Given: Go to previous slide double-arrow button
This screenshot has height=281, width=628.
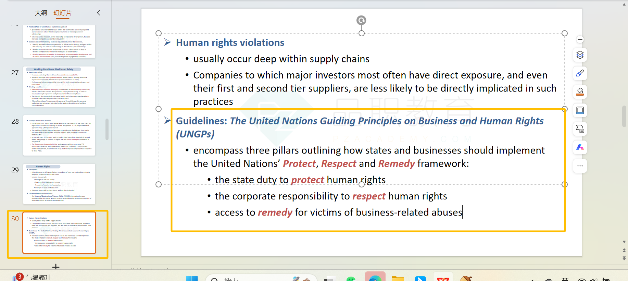Looking at the screenshot, I should [x=624, y=250].
